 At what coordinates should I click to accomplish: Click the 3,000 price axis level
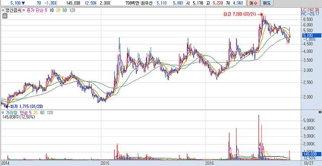[x=308, y=70]
